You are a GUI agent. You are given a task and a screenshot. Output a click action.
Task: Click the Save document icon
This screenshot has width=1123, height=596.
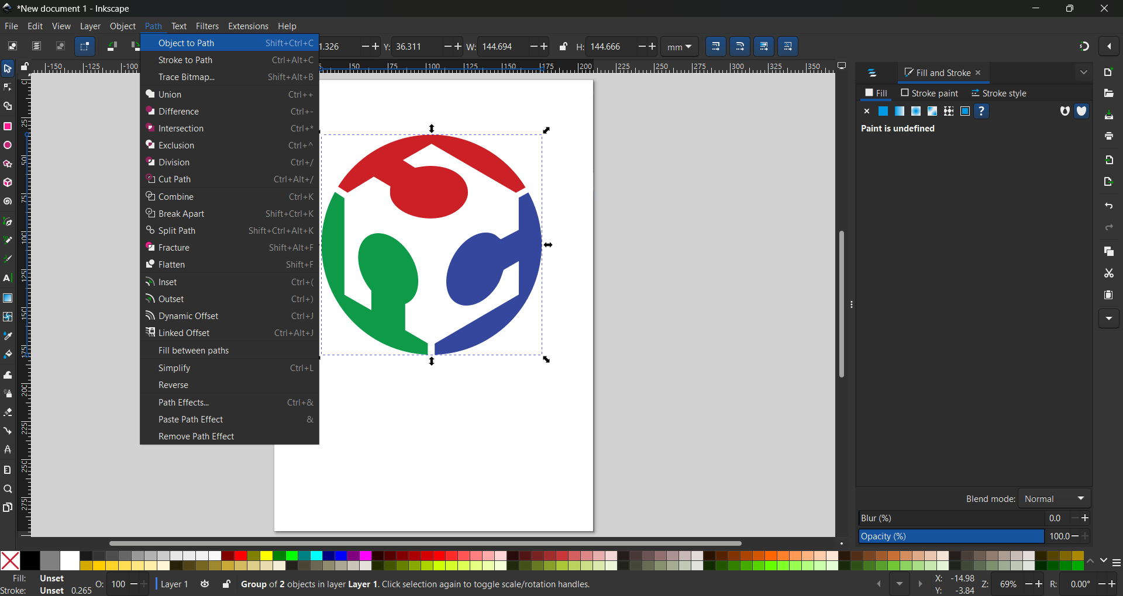pyautogui.click(x=1108, y=115)
